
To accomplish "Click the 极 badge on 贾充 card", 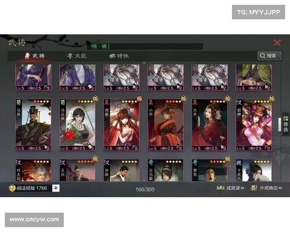I will 228,159.
